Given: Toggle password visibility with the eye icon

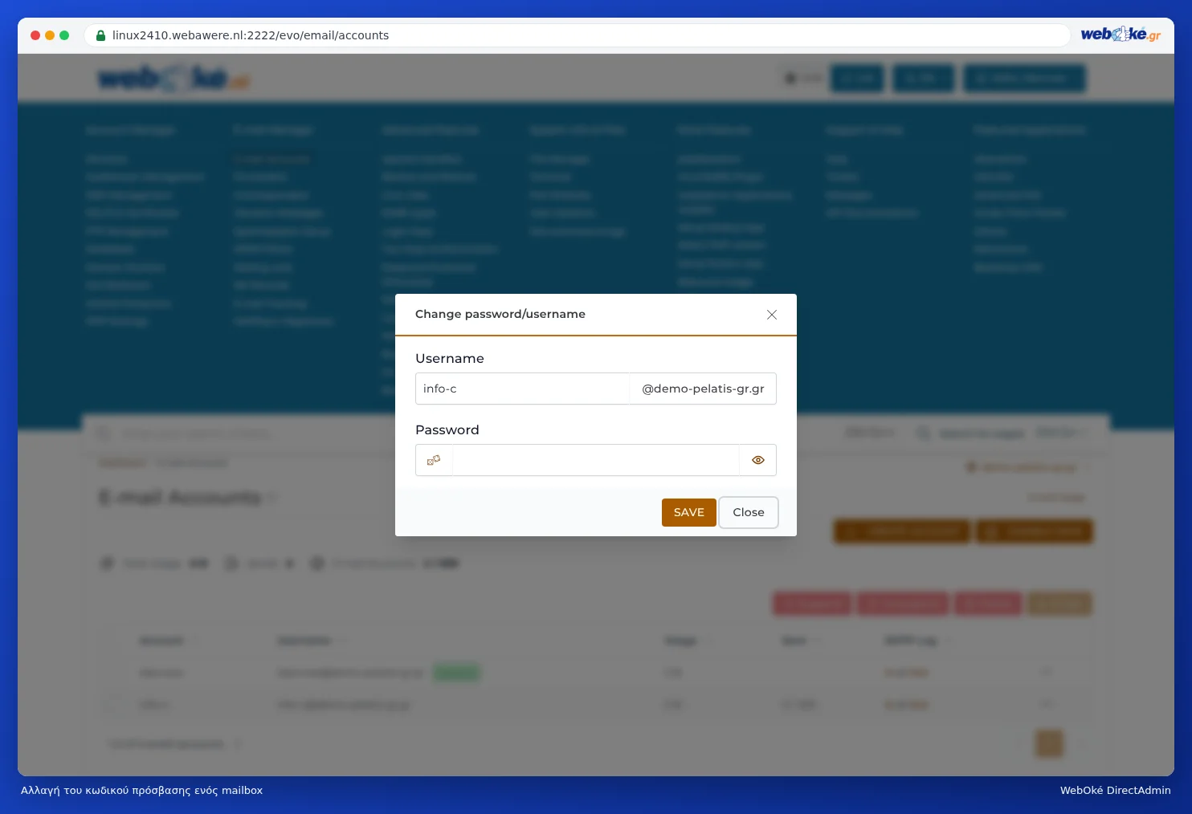Looking at the screenshot, I should pyautogui.click(x=757, y=460).
